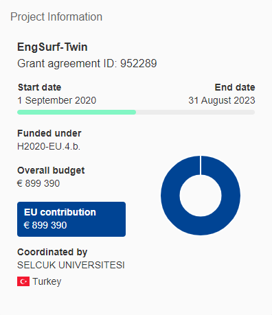Click the 31 August 2023 date
The height and width of the screenshot is (315, 272).
tap(222, 100)
